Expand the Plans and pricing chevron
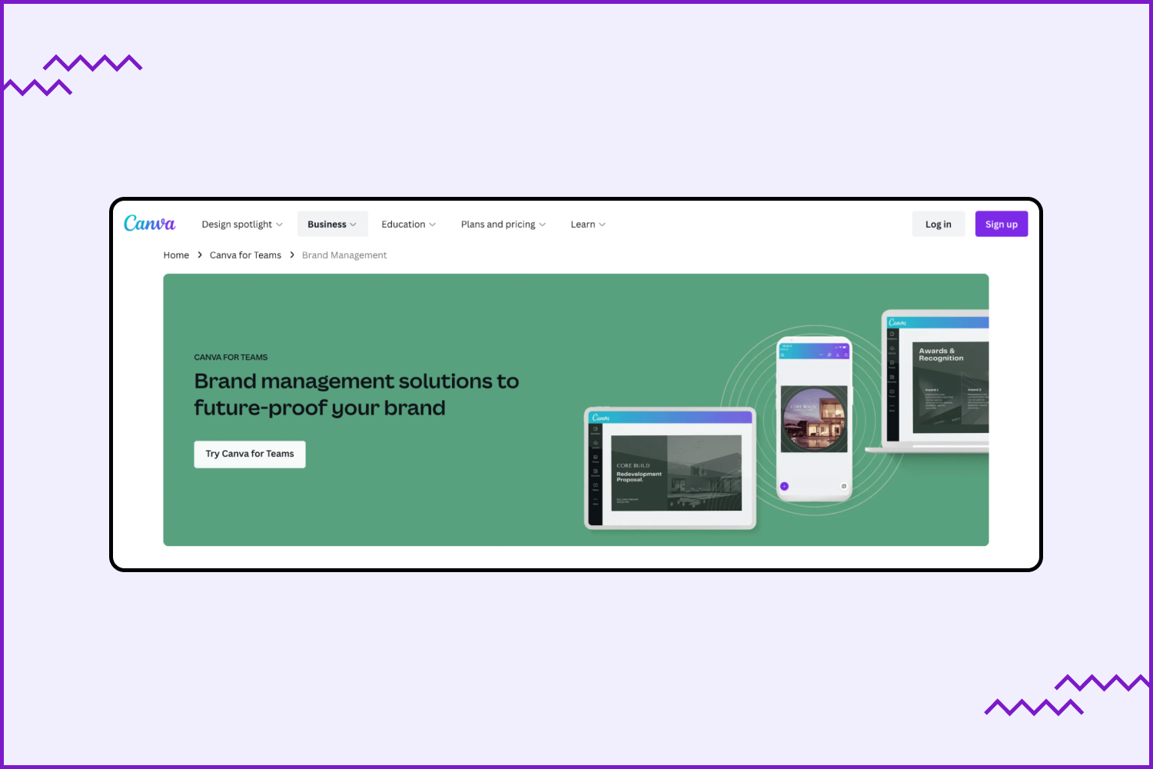 click(x=543, y=225)
